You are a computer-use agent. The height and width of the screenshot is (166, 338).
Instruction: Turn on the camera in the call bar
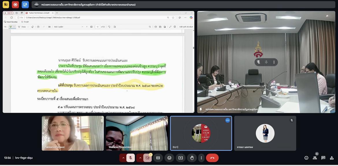(x=147, y=158)
